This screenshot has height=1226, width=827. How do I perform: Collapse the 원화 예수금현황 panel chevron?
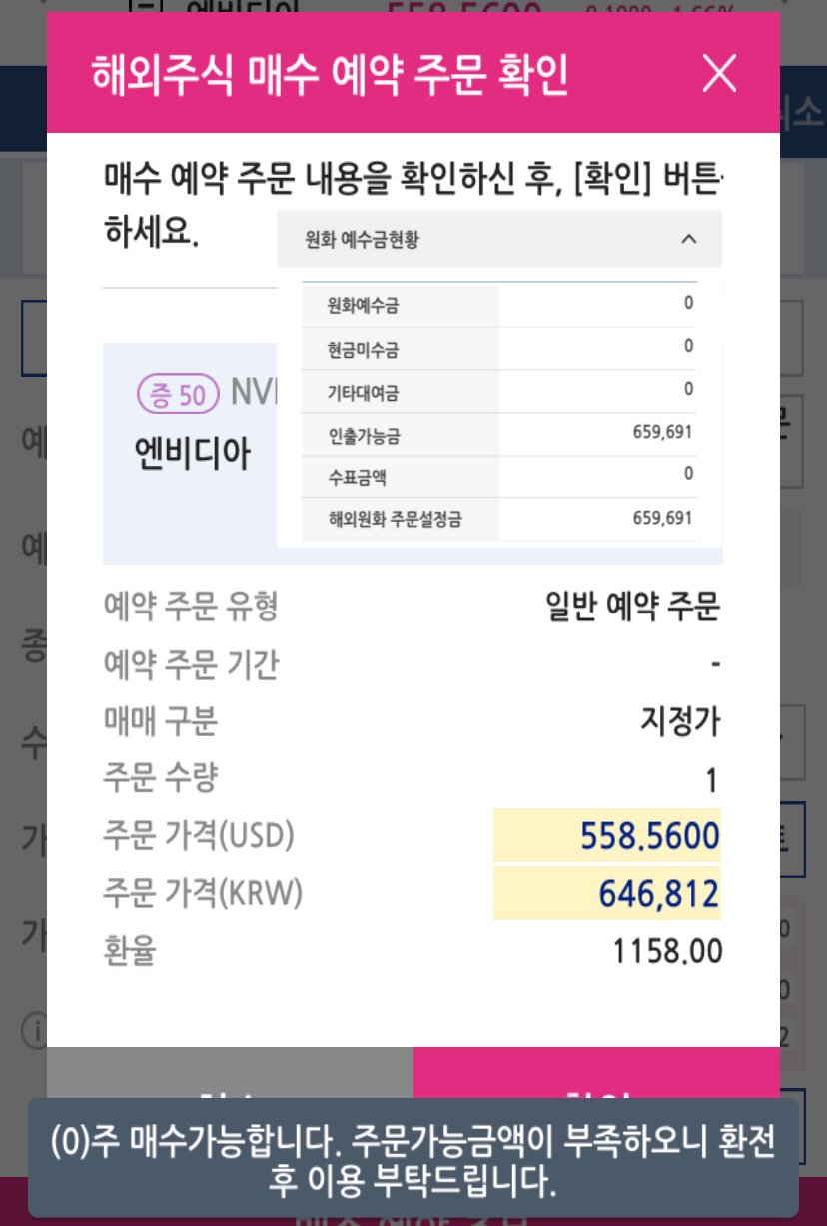tap(688, 239)
